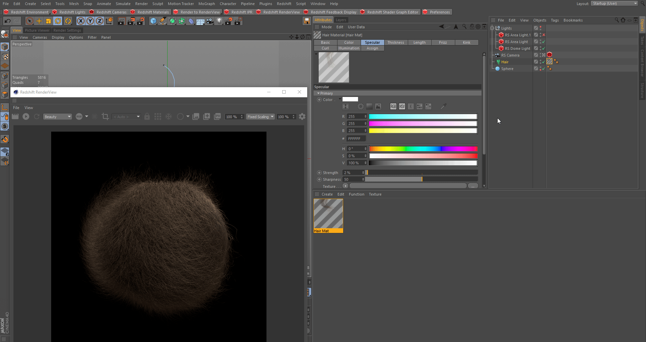
Task: Open the Beauty AOV dropdown
Action: click(58, 117)
